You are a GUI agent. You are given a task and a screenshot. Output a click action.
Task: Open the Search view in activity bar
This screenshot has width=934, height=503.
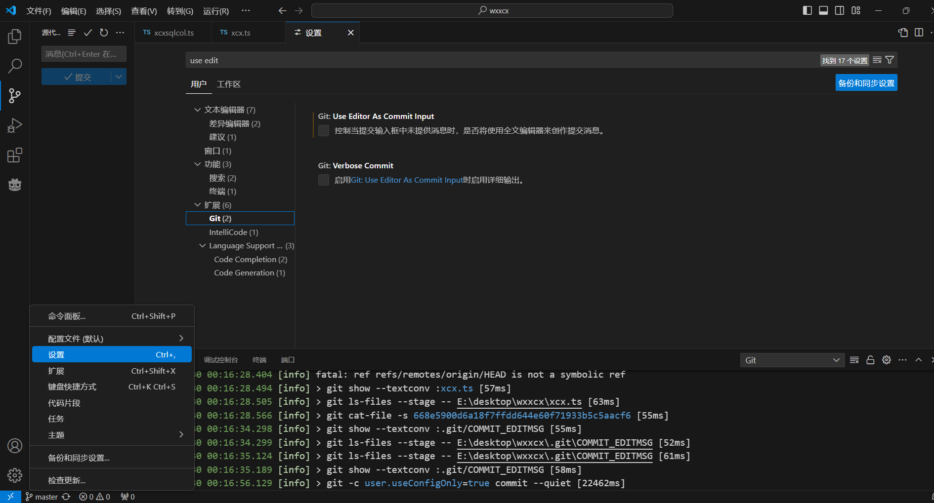pyautogui.click(x=15, y=66)
